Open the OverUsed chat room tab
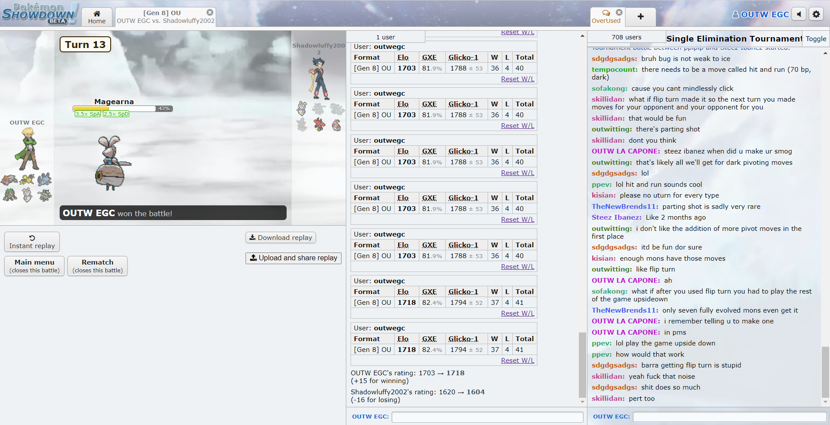The width and height of the screenshot is (830, 425). coord(606,17)
